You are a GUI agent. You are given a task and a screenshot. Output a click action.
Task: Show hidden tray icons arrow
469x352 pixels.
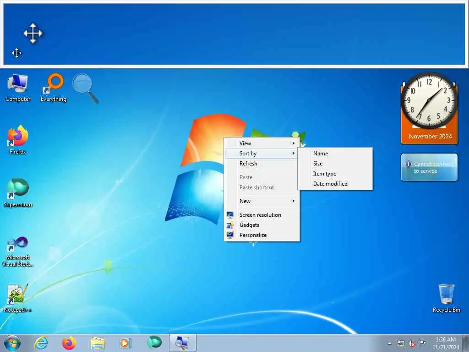[389, 344]
